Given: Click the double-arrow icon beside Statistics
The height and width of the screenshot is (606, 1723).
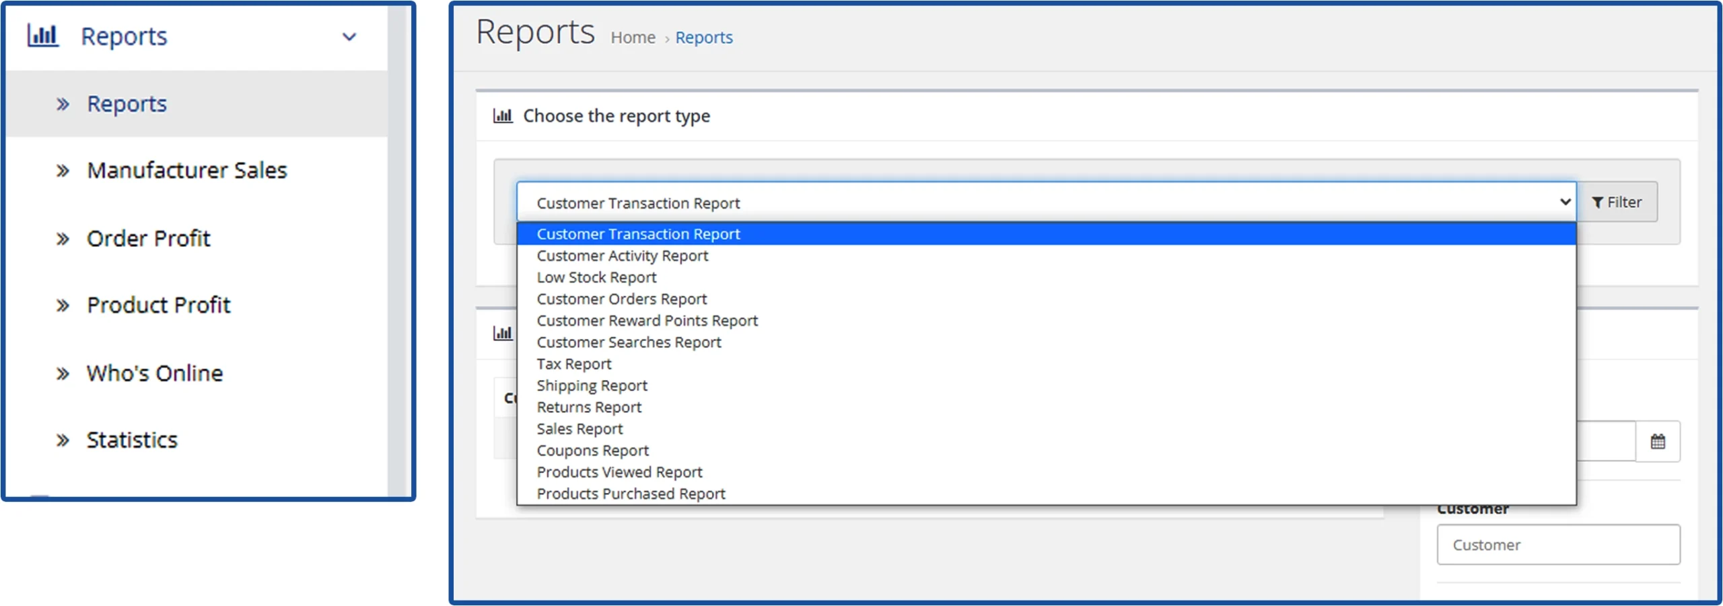Looking at the screenshot, I should point(63,441).
